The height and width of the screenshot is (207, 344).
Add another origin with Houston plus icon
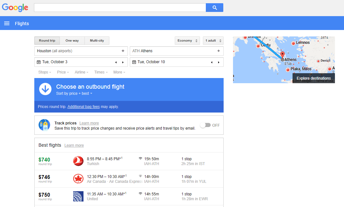point(123,51)
